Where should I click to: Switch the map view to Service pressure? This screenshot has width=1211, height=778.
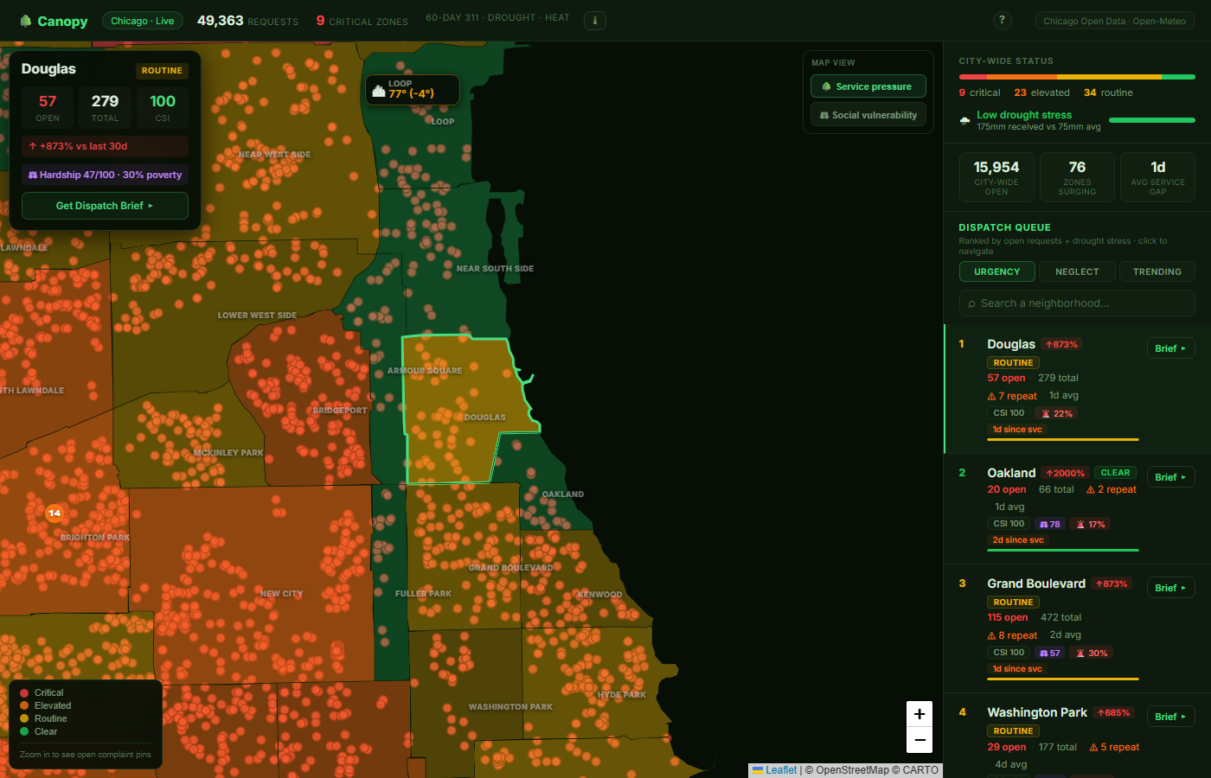pos(868,86)
